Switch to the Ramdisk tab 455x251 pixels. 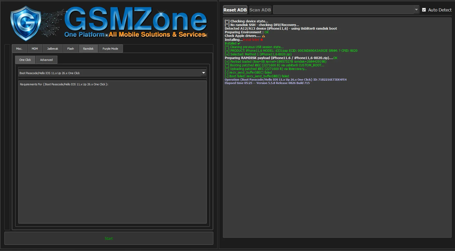coord(88,49)
